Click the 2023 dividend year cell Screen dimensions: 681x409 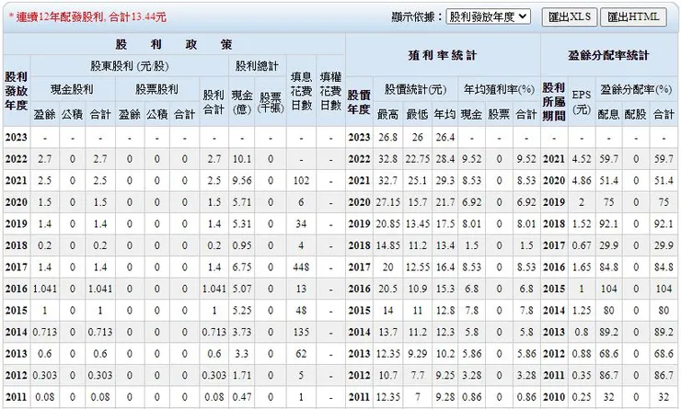(x=16, y=138)
